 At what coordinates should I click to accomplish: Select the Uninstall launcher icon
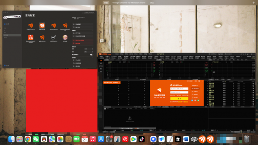[x=65, y=37]
